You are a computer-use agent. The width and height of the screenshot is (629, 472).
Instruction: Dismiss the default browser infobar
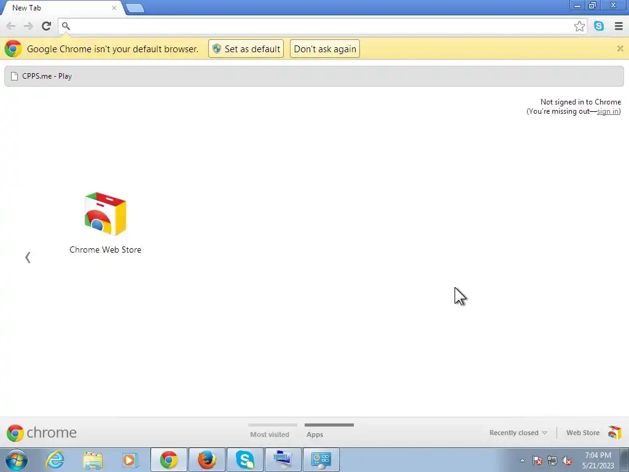tap(620, 49)
